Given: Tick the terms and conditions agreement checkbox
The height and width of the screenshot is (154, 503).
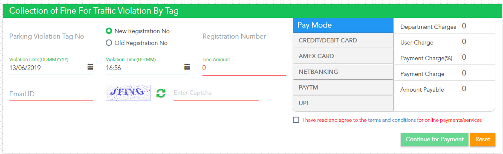Looking at the screenshot, I should (x=296, y=120).
